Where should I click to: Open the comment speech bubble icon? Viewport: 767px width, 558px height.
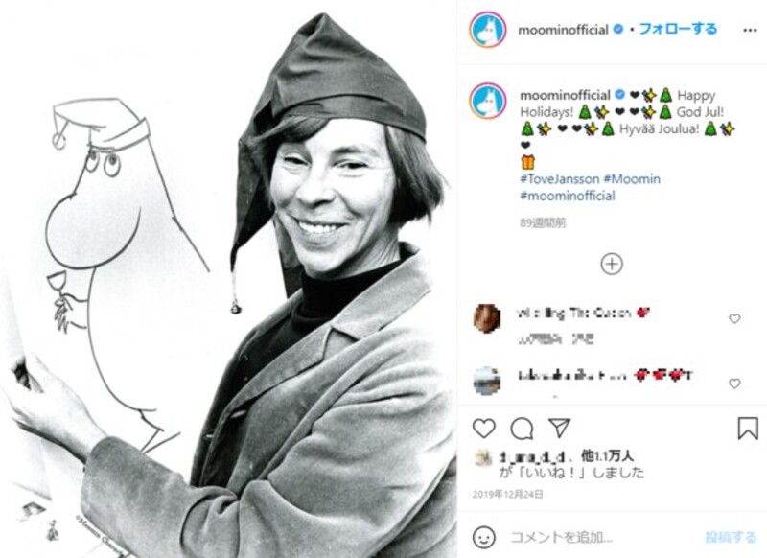pyautogui.click(x=522, y=429)
